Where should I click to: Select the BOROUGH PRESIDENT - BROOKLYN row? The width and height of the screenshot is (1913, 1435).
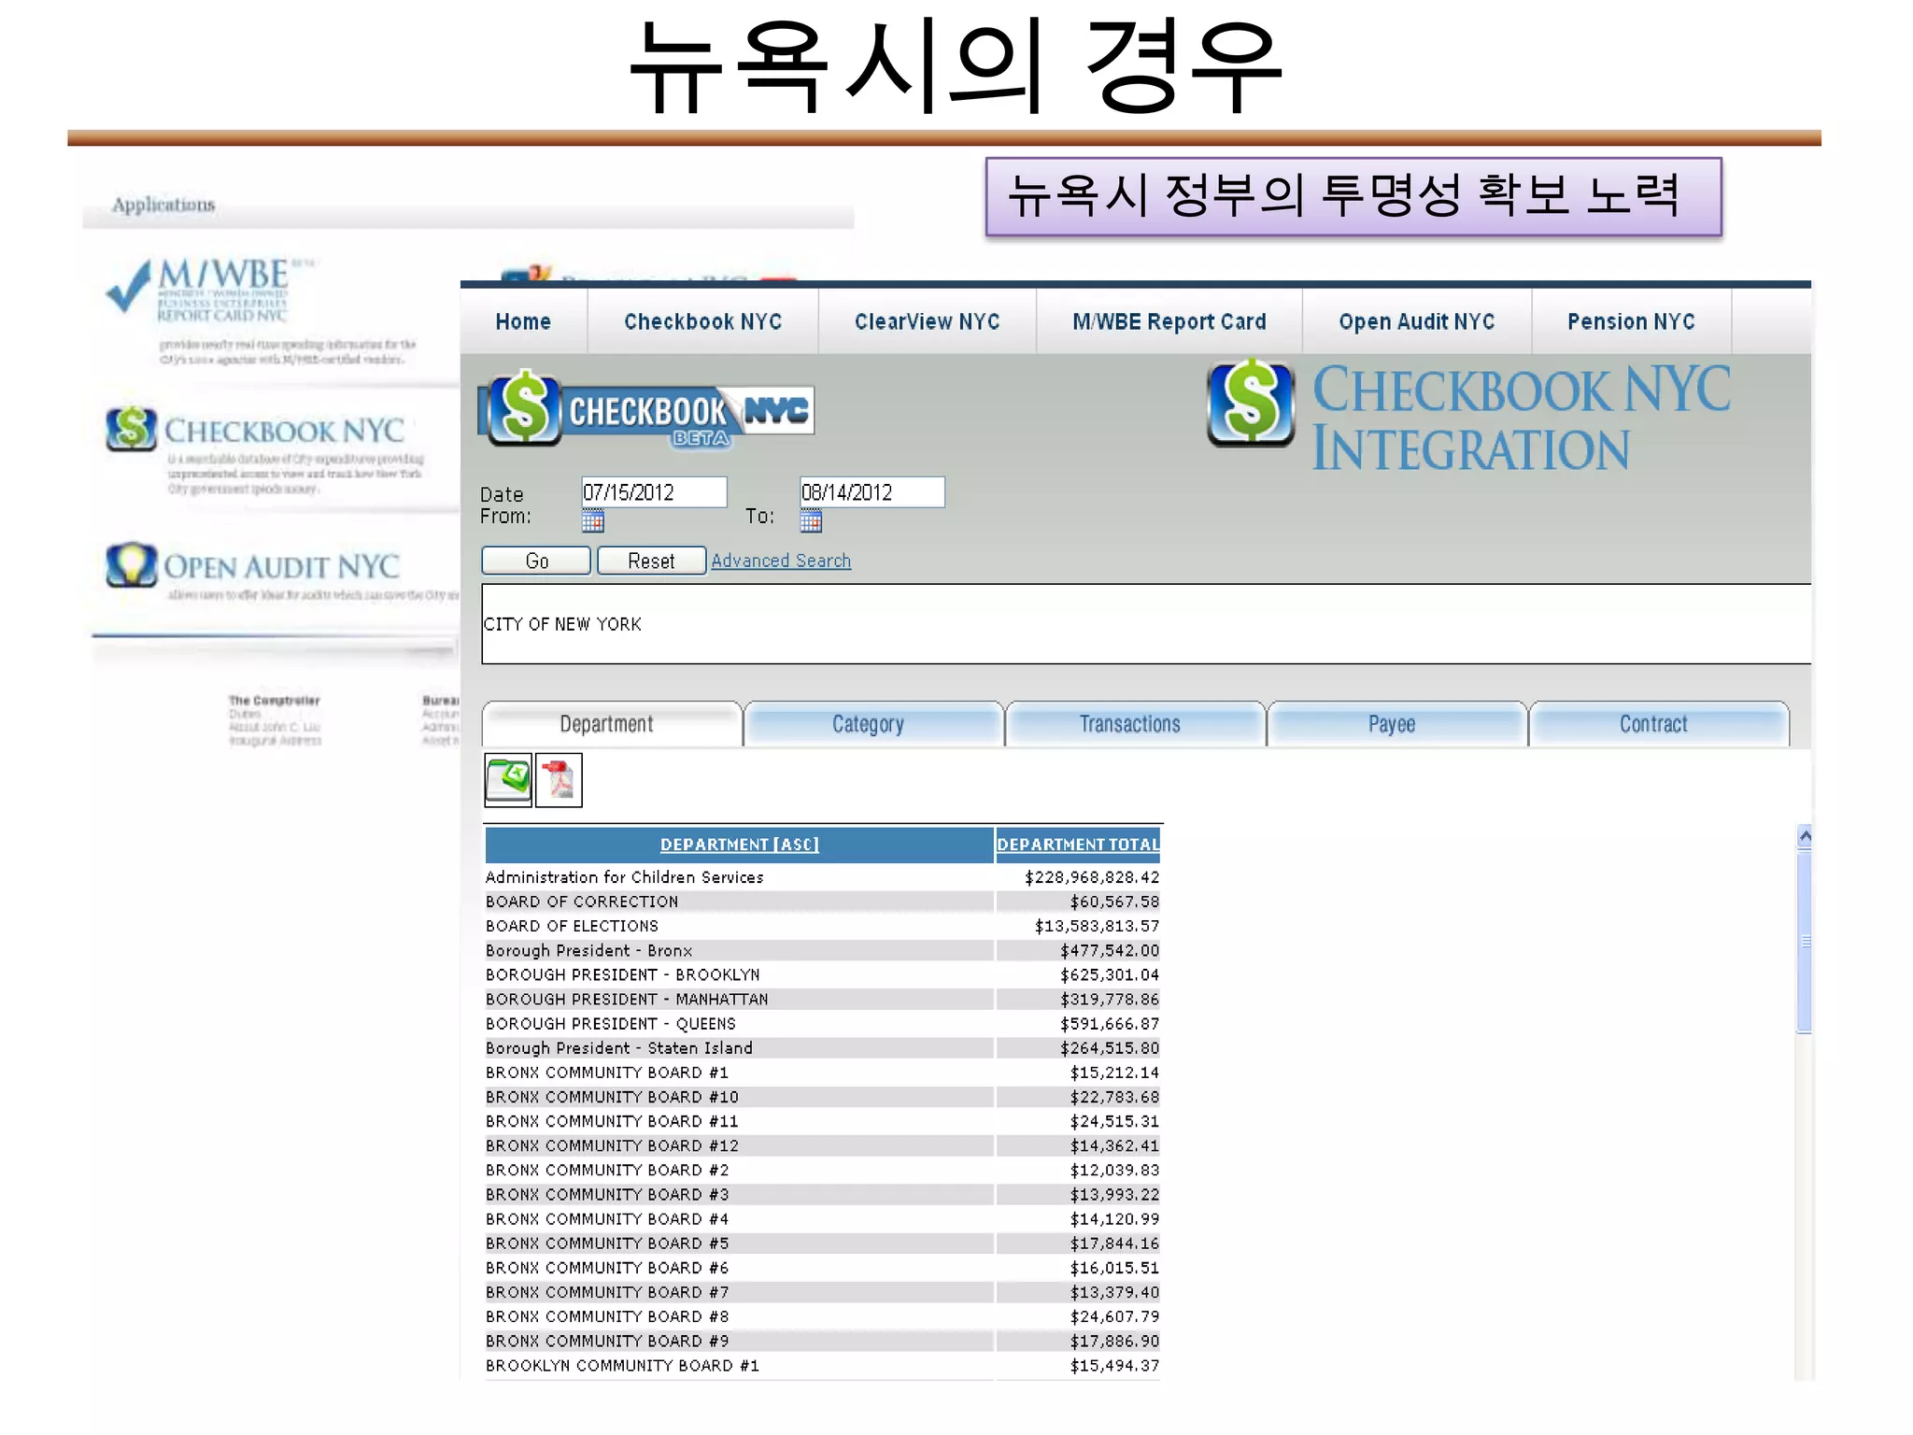coord(823,974)
